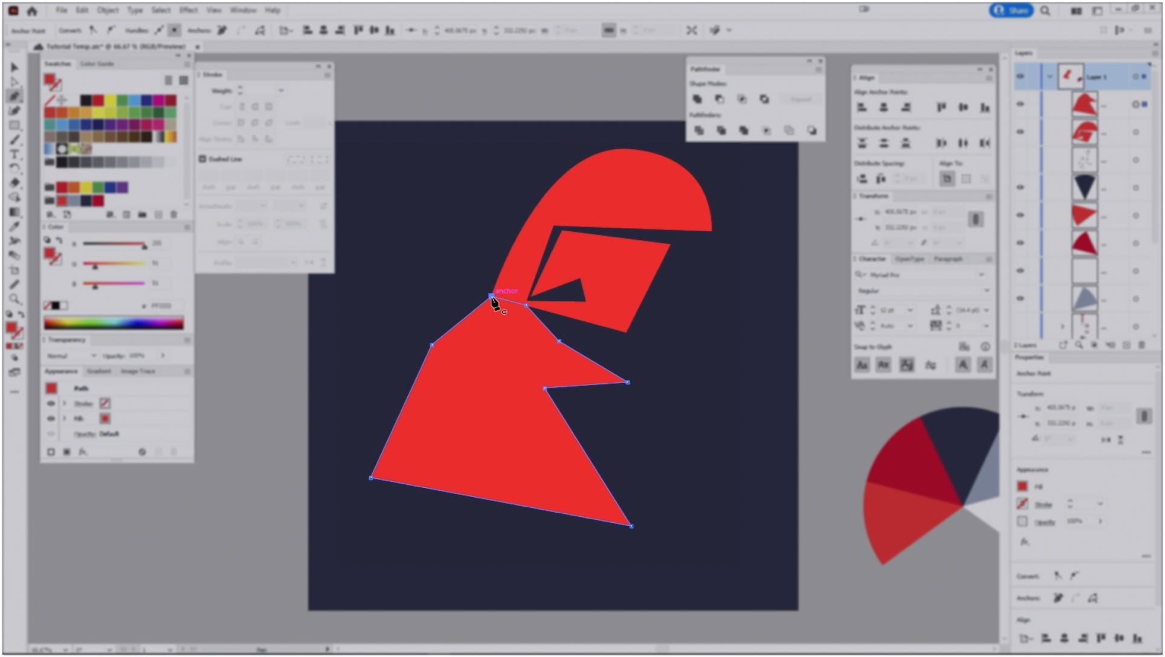Select the Pen tool in the left toolbar
This screenshot has height=657, width=1165.
tap(15, 96)
